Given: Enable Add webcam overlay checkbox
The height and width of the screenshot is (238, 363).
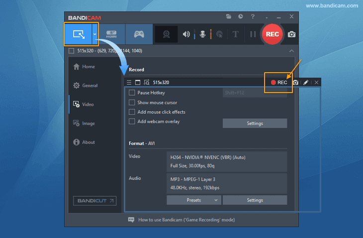Looking at the screenshot, I should point(132,121).
